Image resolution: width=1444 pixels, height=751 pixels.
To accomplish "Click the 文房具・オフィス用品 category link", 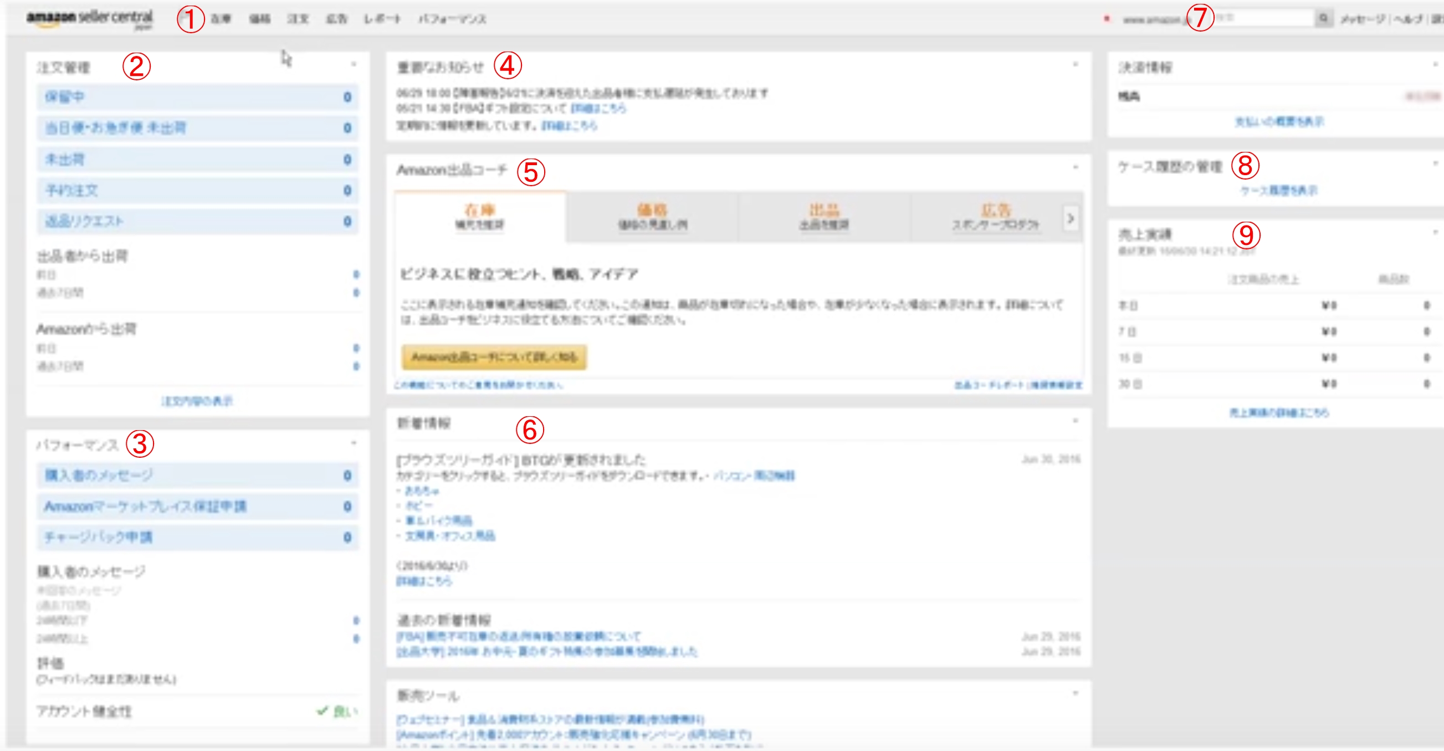I will pyautogui.click(x=450, y=535).
